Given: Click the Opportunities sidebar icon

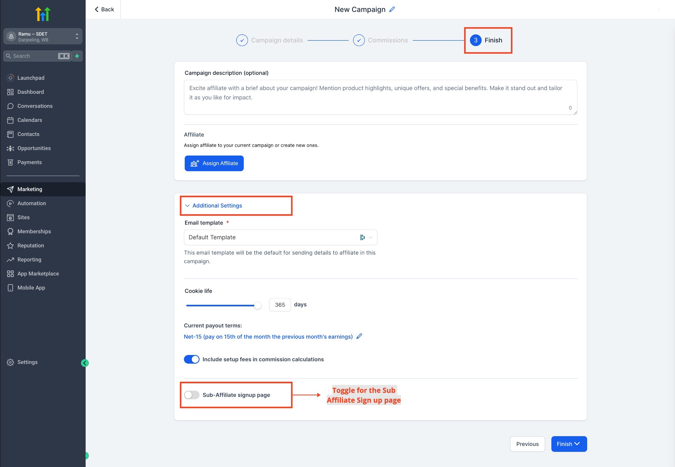Looking at the screenshot, I should click(x=10, y=148).
